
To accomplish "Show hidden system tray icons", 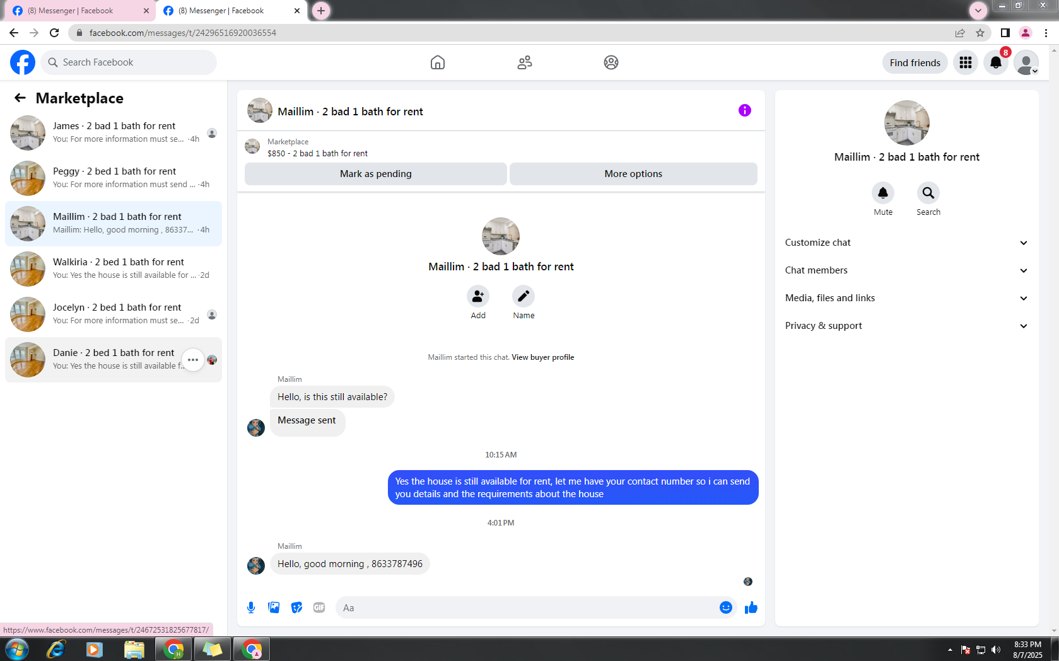I will [x=950, y=650].
